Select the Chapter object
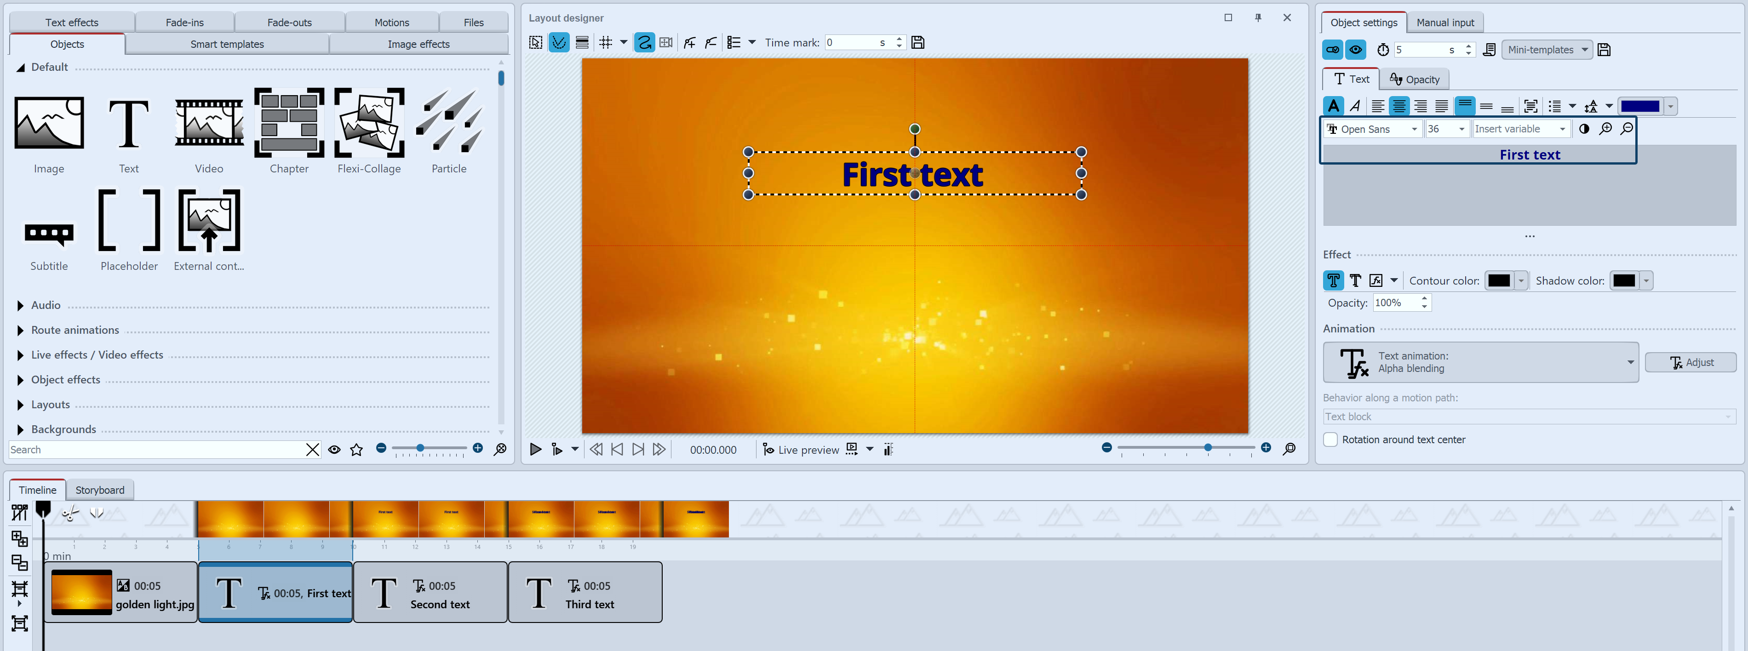Viewport: 1748px width, 651px height. (x=289, y=129)
